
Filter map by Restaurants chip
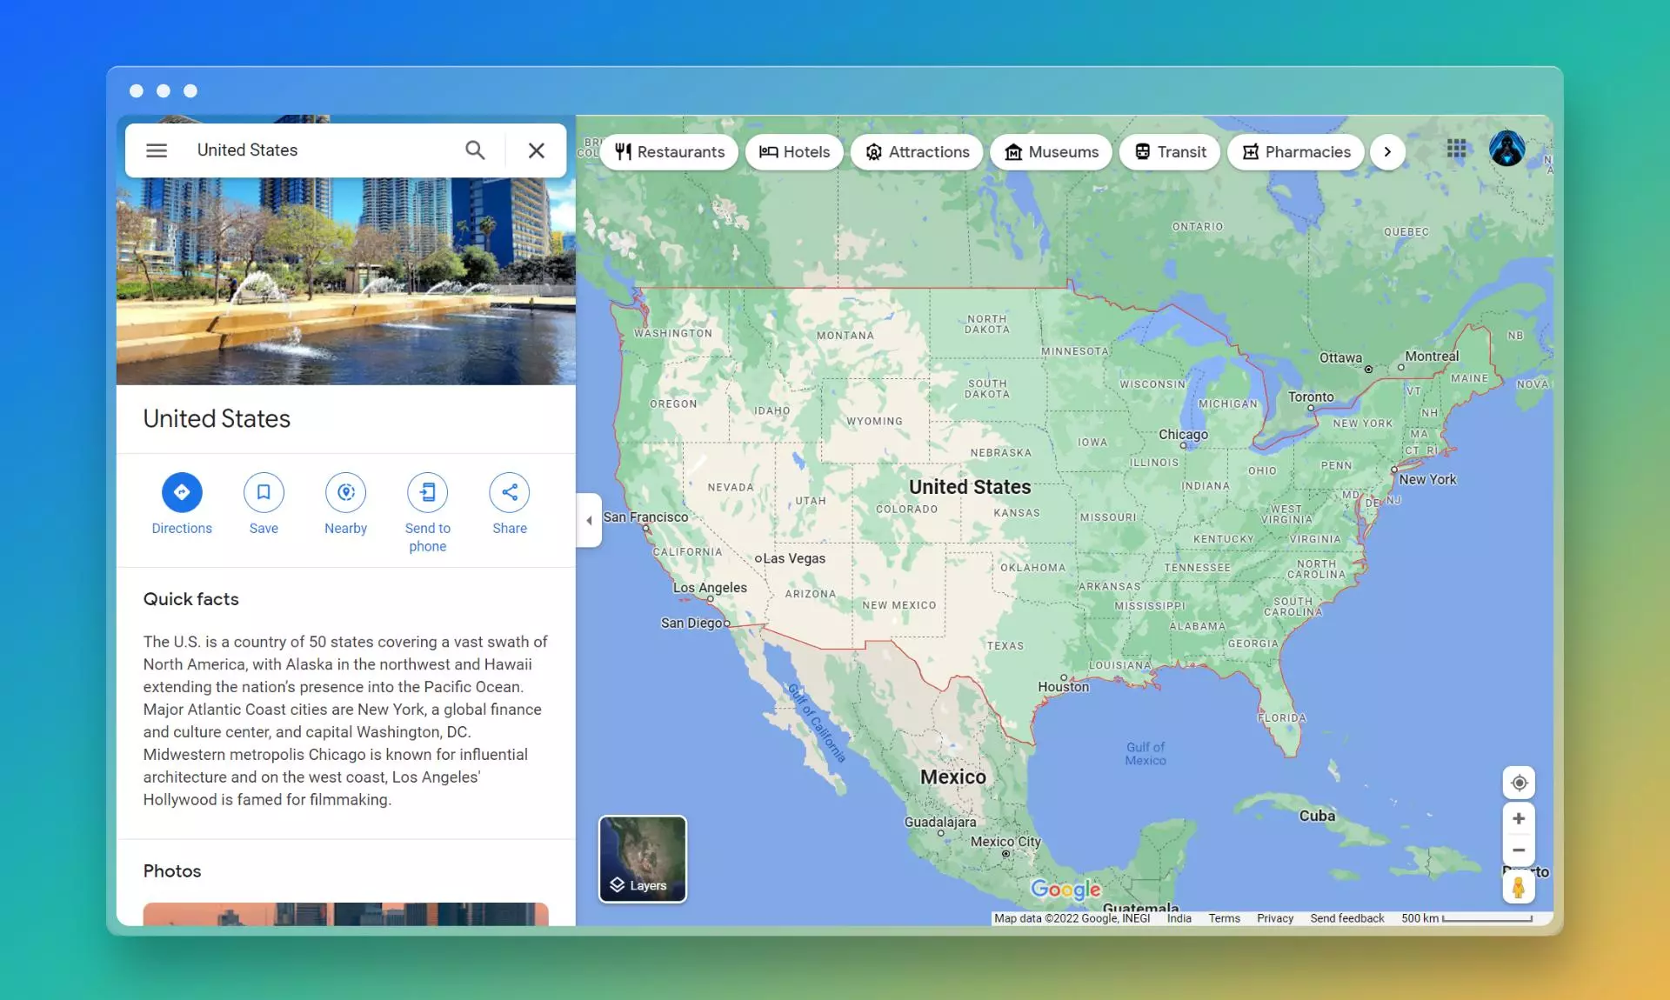[670, 152]
